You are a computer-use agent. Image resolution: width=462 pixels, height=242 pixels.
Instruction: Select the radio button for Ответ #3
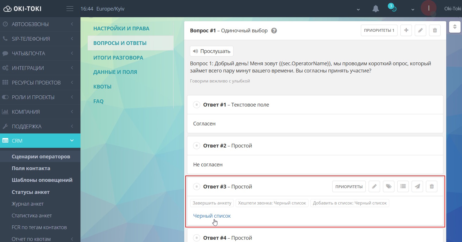pyautogui.click(x=196, y=187)
